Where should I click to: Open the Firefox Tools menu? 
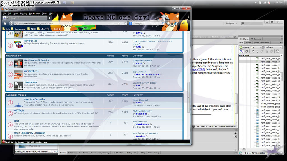[45, 13]
